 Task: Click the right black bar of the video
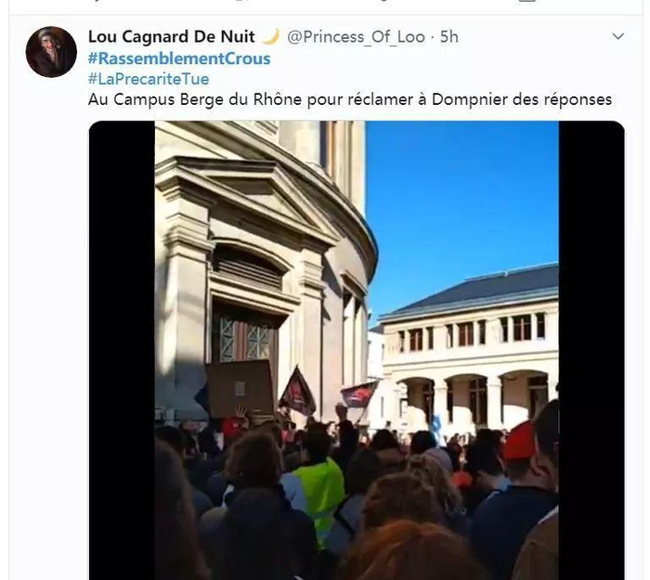[591, 350]
